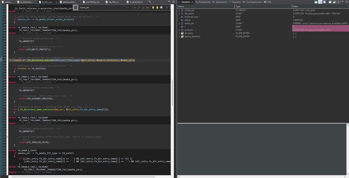Click the status value 536941280
349x178 pixels.
point(298,20)
